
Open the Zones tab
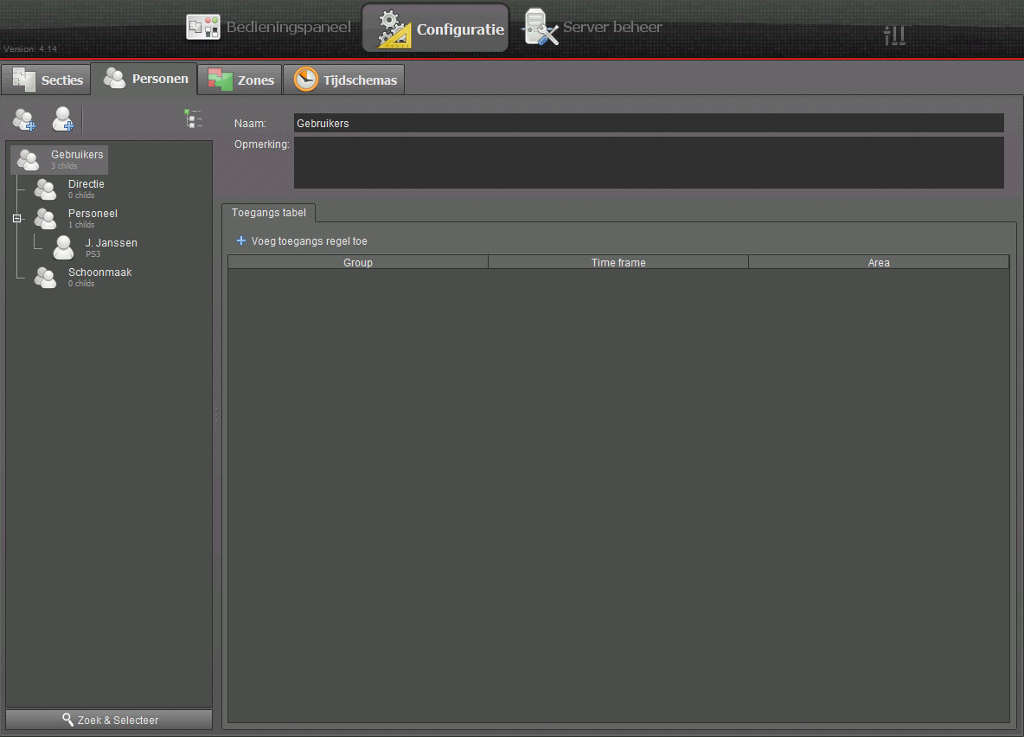(241, 80)
